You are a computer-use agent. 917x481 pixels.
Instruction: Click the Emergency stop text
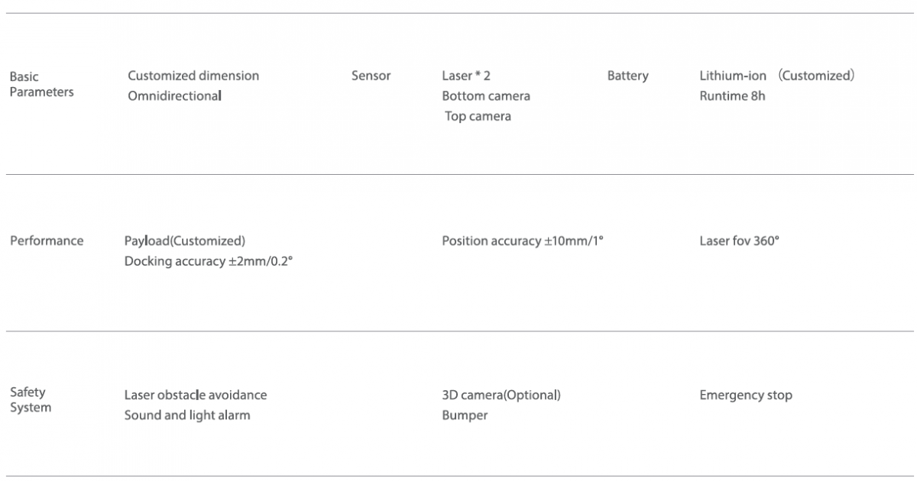746,395
